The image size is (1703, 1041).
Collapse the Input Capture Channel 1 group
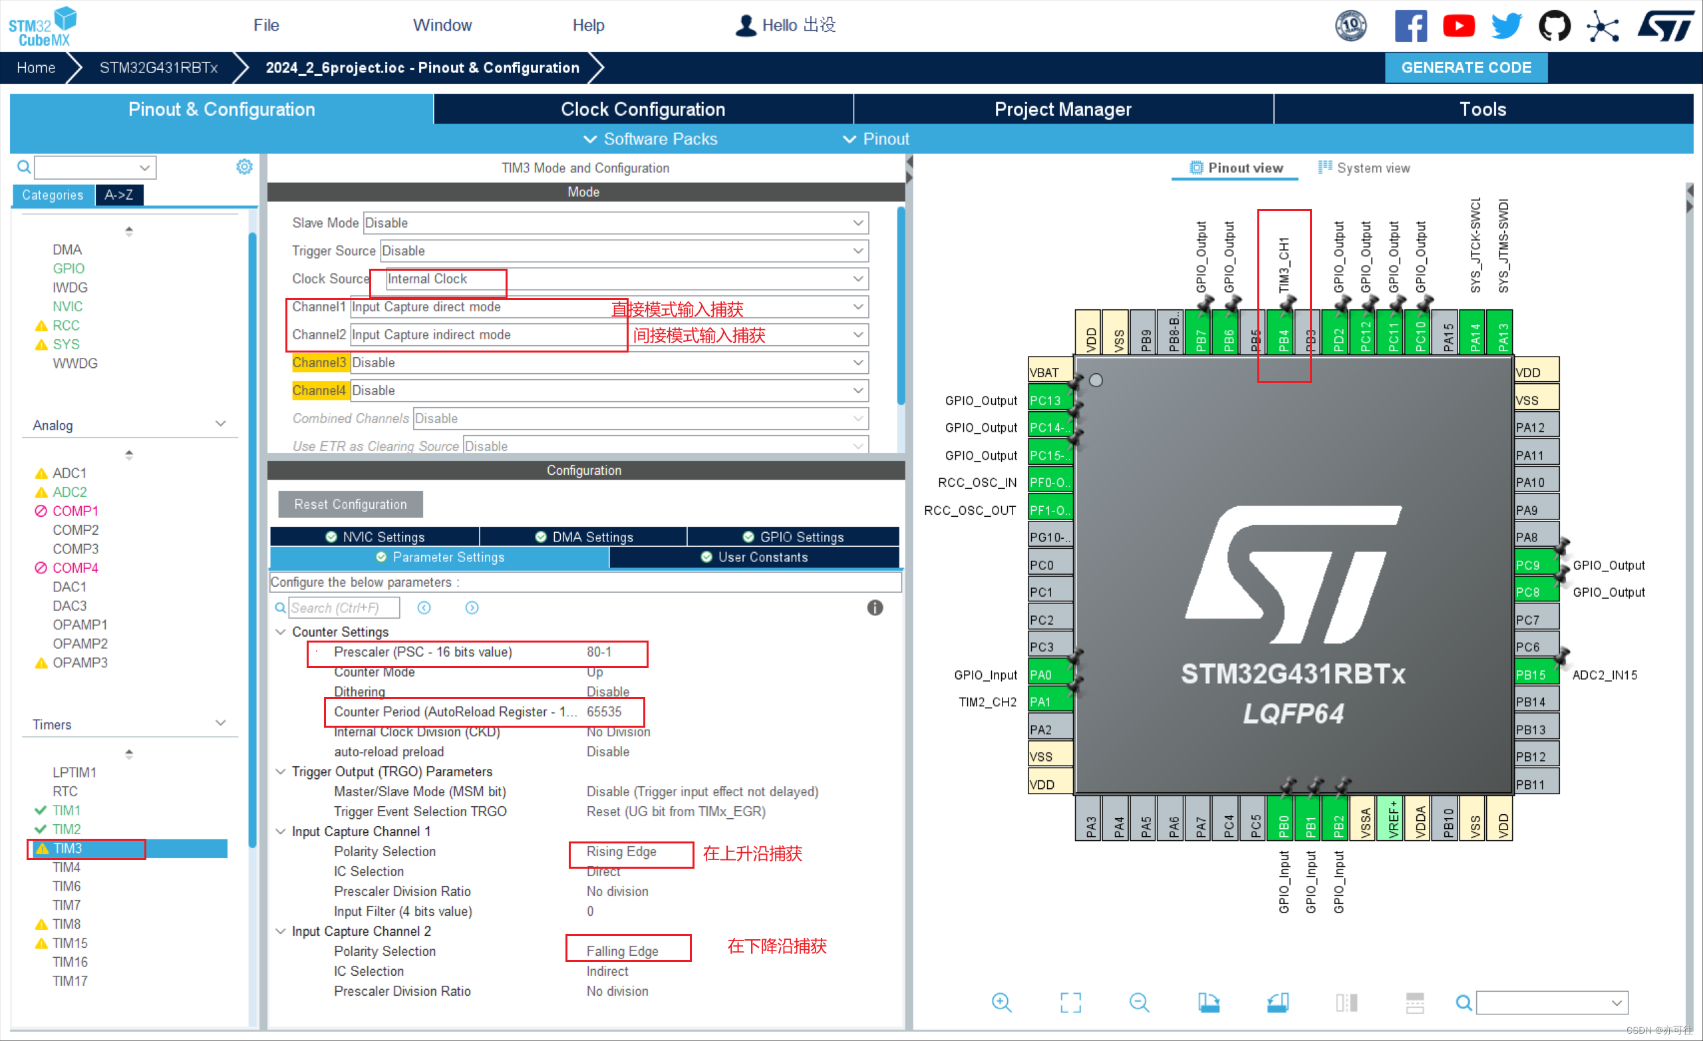click(x=281, y=831)
